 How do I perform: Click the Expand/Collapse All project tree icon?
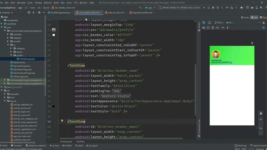[33, 12]
